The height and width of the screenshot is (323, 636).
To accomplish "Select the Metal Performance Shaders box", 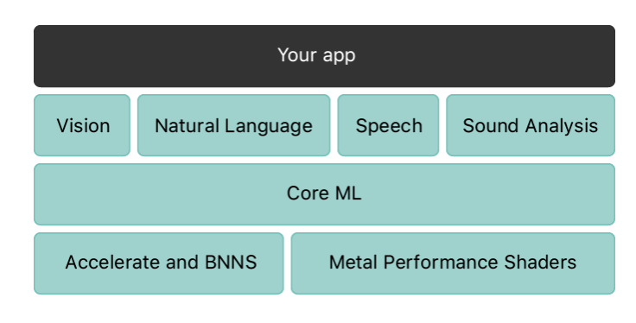I will (453, 263).
